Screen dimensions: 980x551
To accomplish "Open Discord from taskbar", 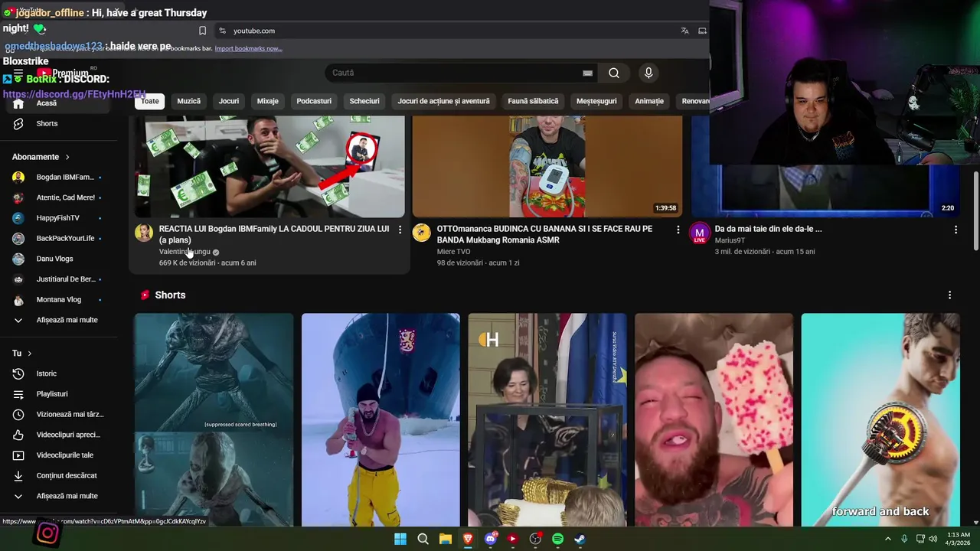I will (491, 539).
